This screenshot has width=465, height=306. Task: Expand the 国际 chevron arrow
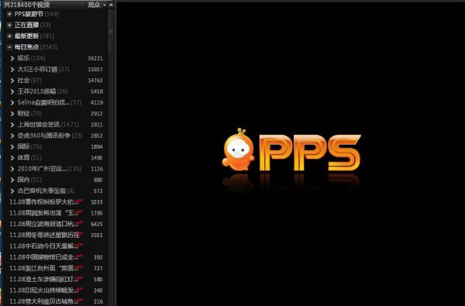pyautogui.click(x=12, y=146)
